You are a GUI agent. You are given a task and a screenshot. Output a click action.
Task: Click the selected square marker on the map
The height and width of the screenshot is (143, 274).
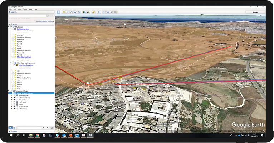(x=88, y=83)
